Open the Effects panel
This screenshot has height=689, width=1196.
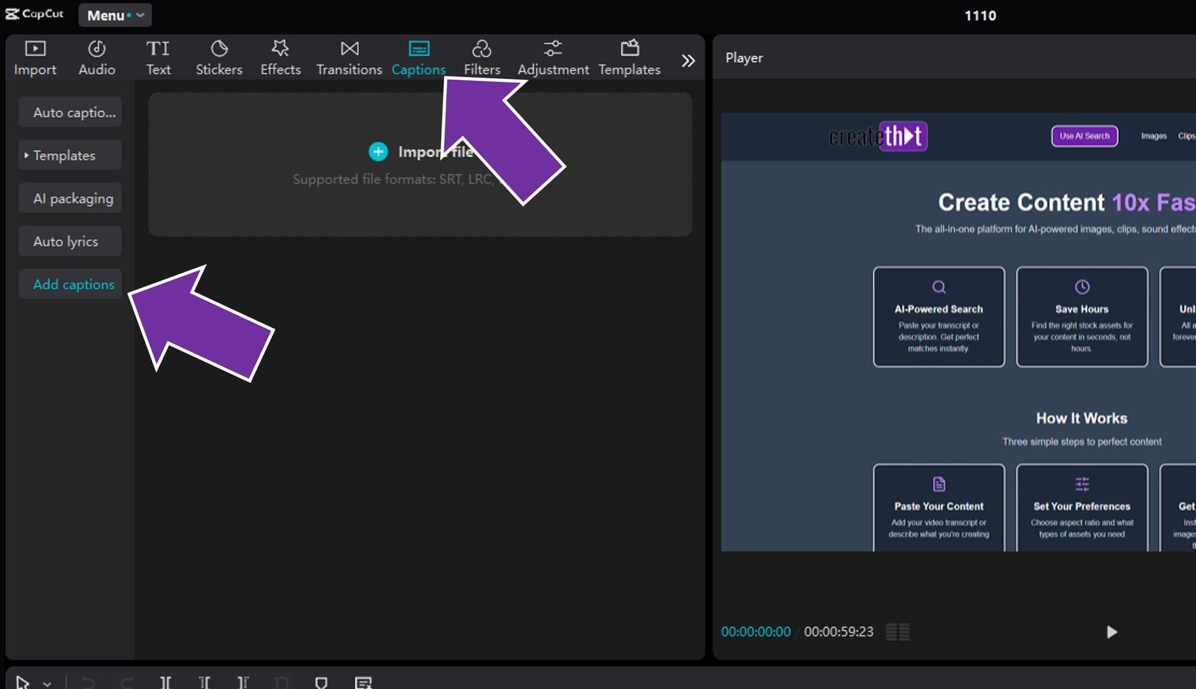(x=280, y=58)
